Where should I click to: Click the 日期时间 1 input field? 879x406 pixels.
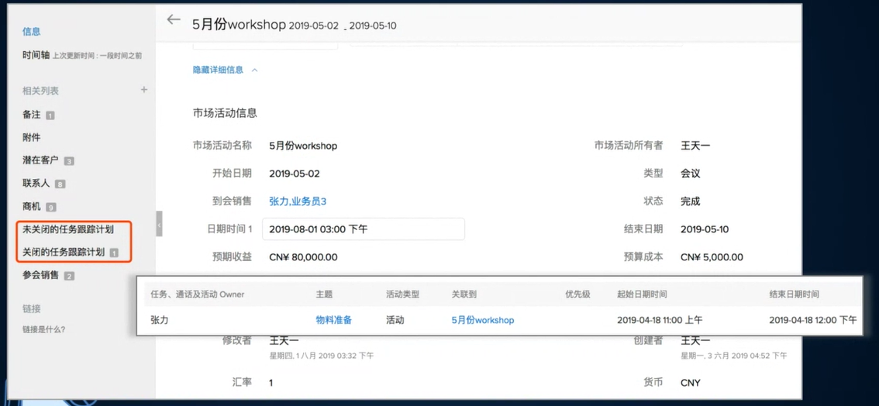(364, 229)
